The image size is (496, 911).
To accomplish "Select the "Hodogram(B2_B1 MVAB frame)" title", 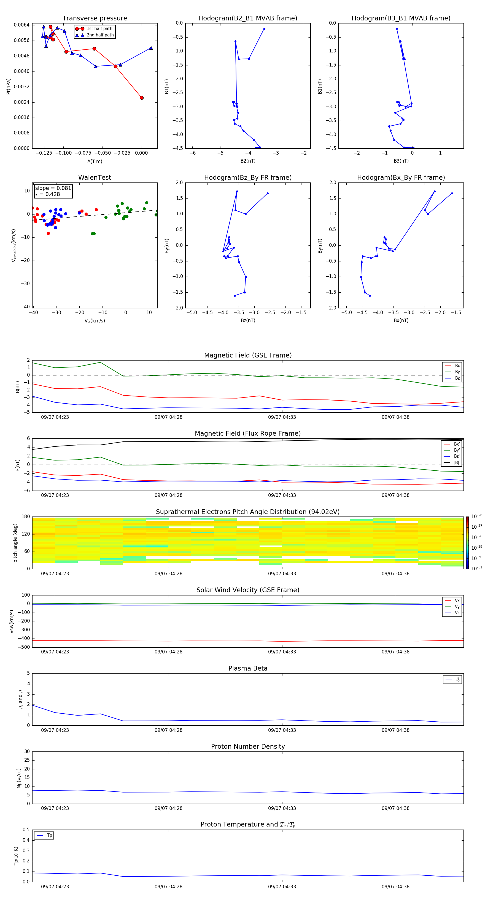I will tap(248, 18).
